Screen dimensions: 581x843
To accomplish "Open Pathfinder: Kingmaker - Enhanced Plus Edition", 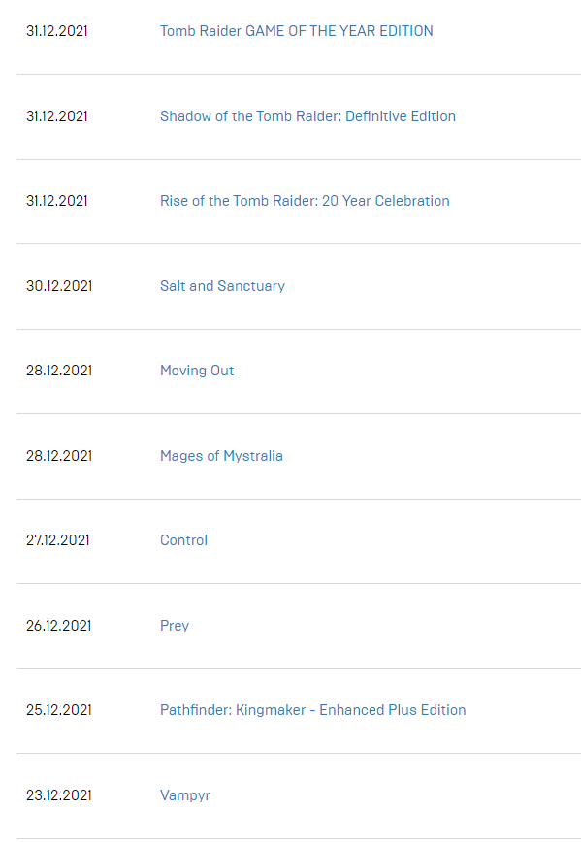I will (312, 710).
